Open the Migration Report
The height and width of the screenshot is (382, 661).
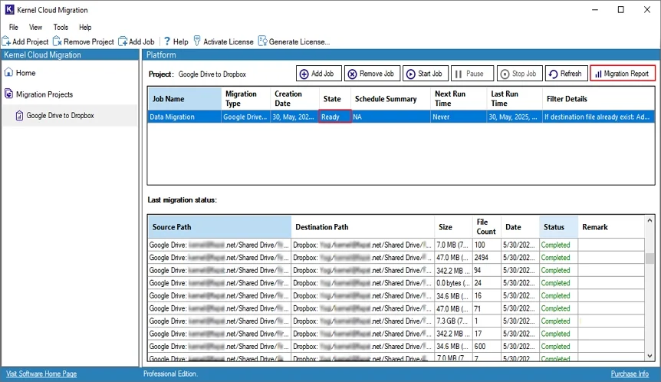click(623, 74)
